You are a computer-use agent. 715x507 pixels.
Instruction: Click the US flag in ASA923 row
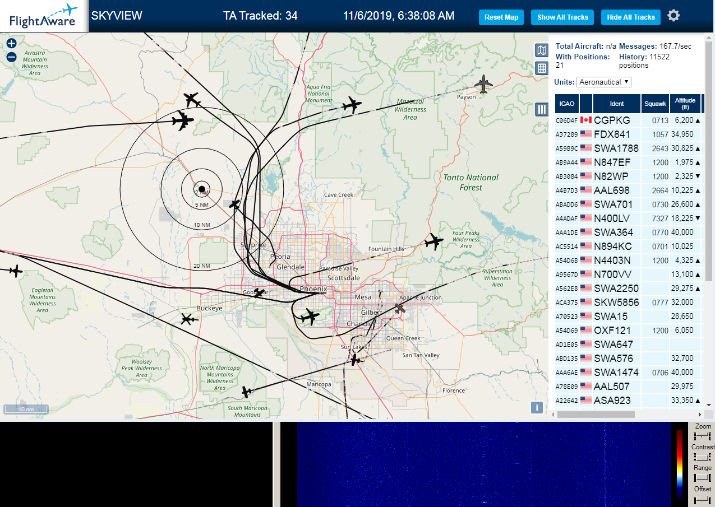coord(586,400)
